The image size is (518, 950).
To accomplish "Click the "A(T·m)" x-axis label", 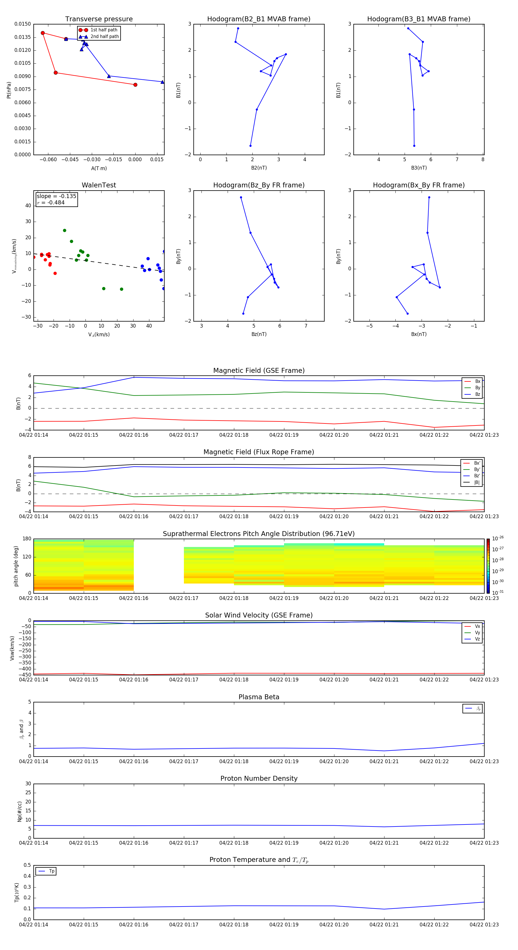I will pyautogui.click(x=99, y=168).
